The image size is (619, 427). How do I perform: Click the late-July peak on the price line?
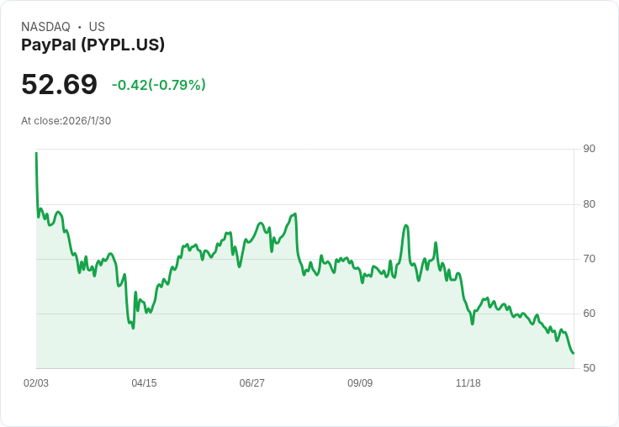[x=295, y=213]
